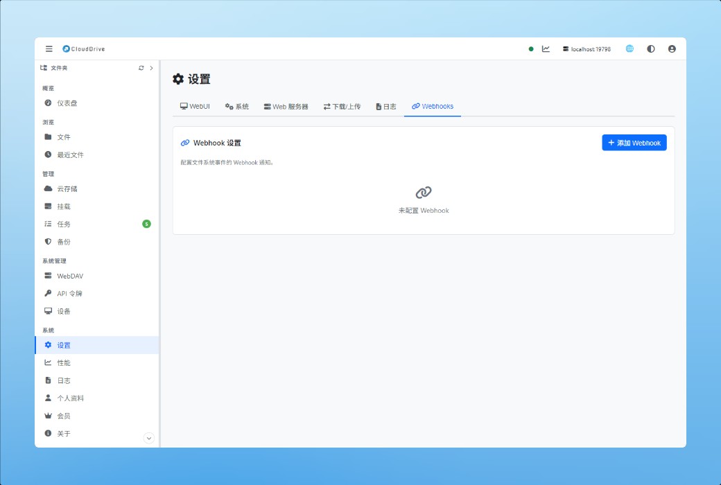Open API Tokens (API 令牌)
Screen dimensions: 721x485
pyautogui.click(x=96, y=293)
